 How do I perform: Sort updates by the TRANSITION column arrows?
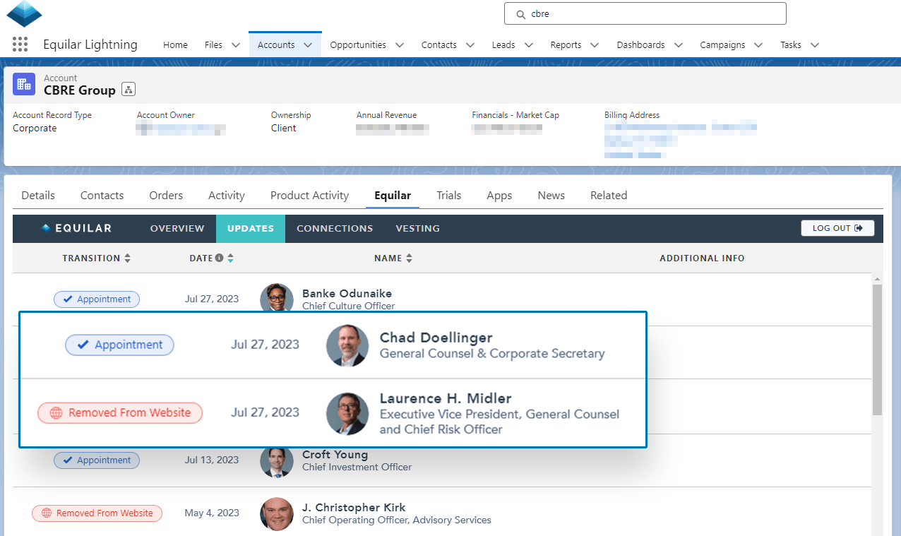point(127,258)
